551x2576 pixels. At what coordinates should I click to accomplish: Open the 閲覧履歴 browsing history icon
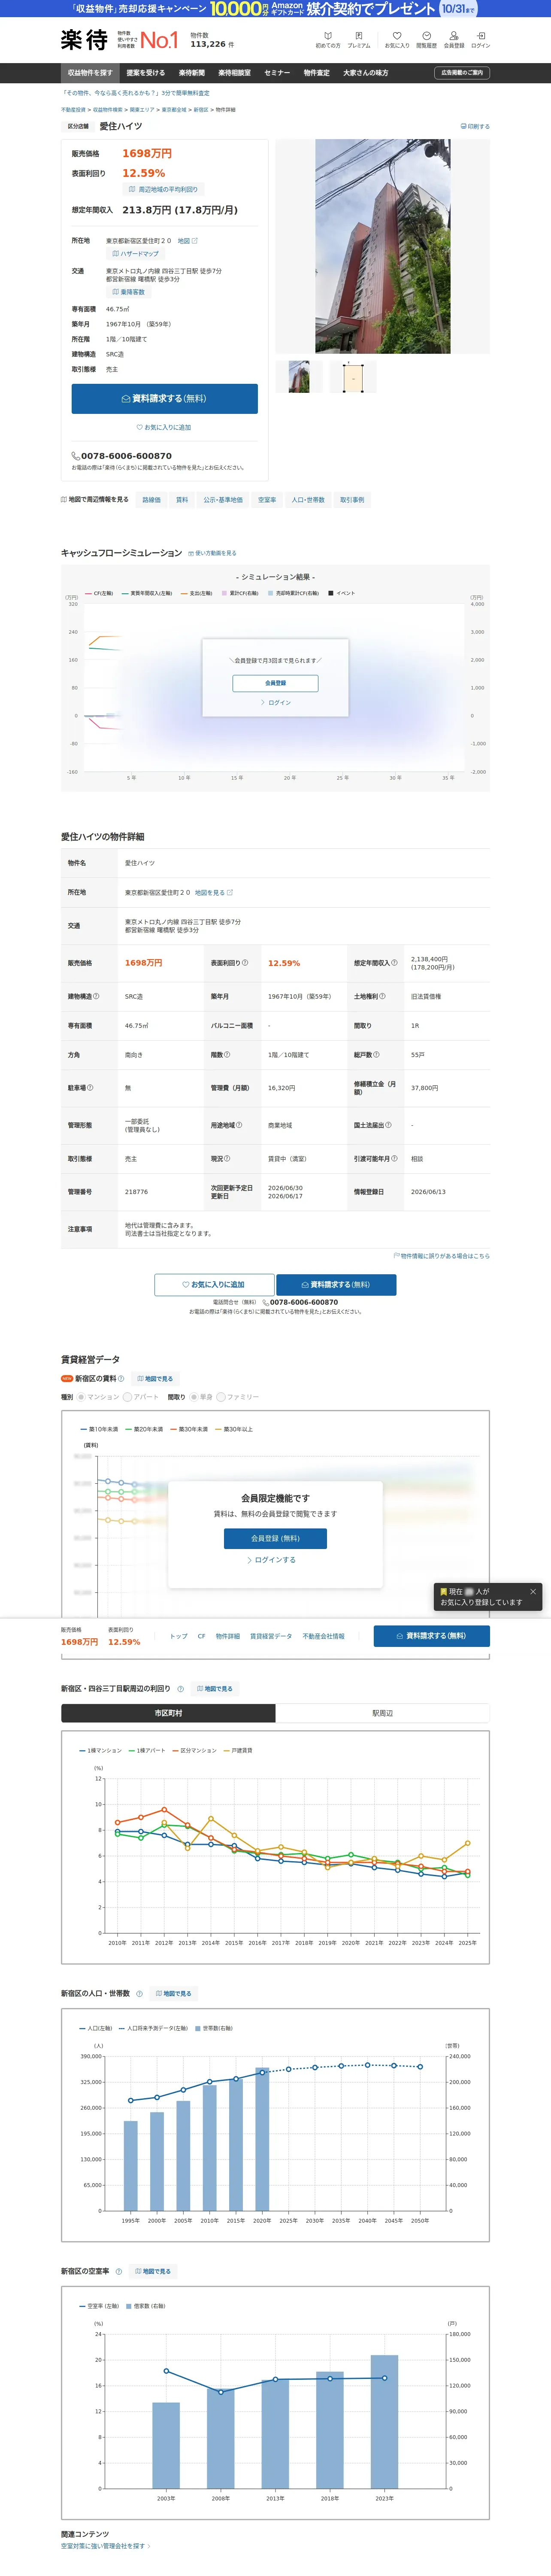(426, 39)
